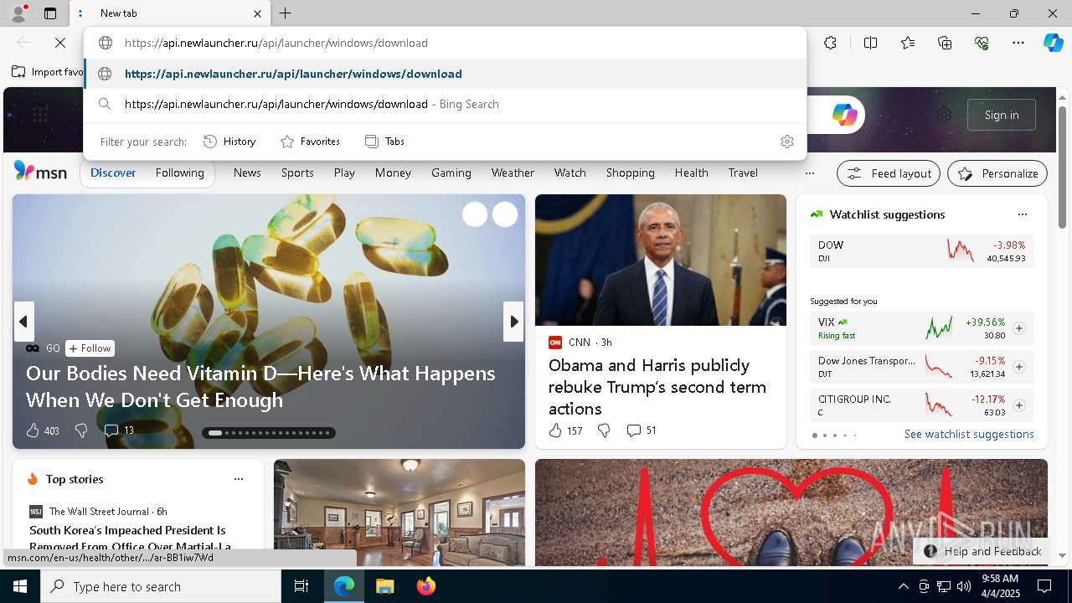Viewport: 1072px width, 603px height.
Task: Expand more navigation categories ellipsis
Action: pos(809,173)
